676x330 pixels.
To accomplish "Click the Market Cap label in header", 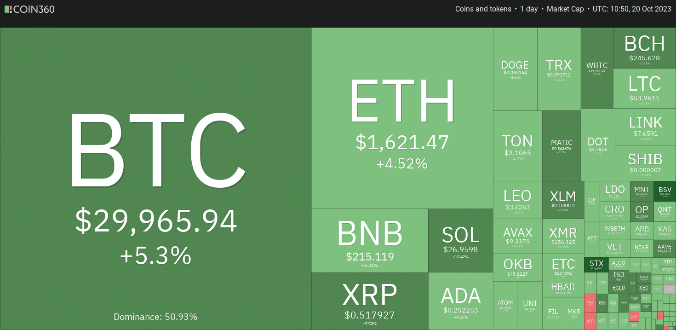I will coord(565,9).
